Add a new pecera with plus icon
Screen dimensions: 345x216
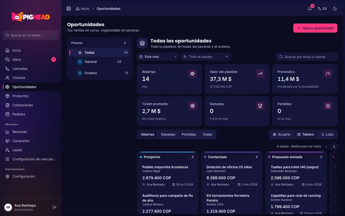coord(125,43)
